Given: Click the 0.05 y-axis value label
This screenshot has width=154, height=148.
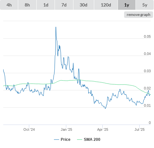Looking at the screenshot, I should pyautogui.click(x=147, y=36).
